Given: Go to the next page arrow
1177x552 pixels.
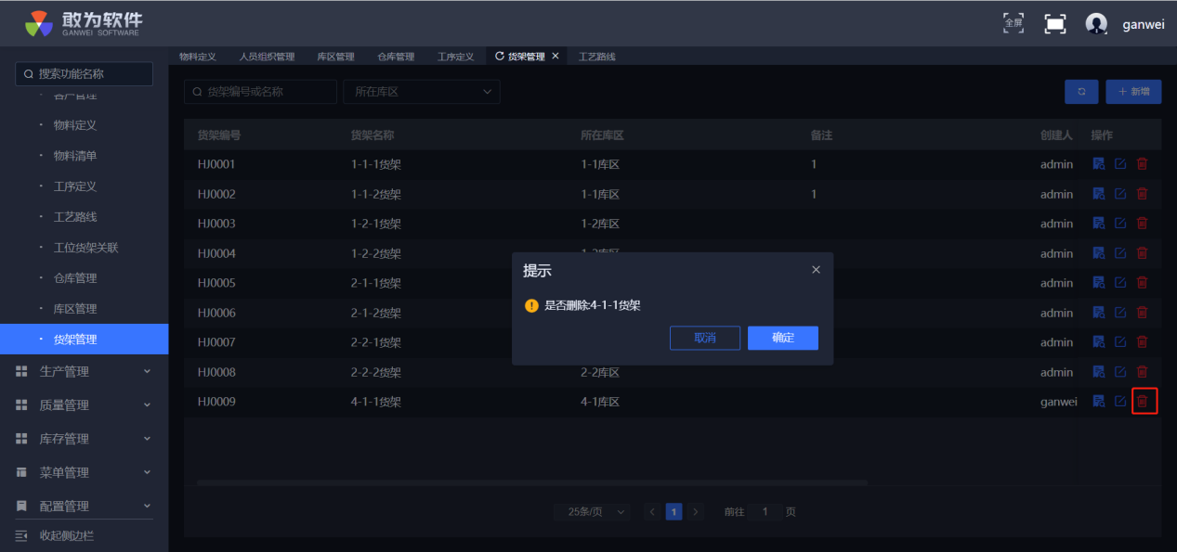Looking at the screenshot, I should pyautogui.click(x=696, y=512).
